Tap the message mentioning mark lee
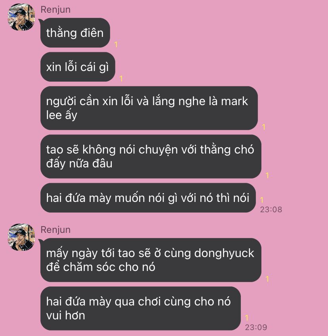 point(149,108)
